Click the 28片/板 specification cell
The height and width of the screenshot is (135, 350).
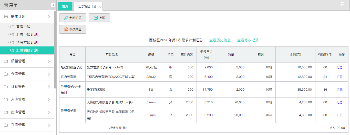click(151, 67)
